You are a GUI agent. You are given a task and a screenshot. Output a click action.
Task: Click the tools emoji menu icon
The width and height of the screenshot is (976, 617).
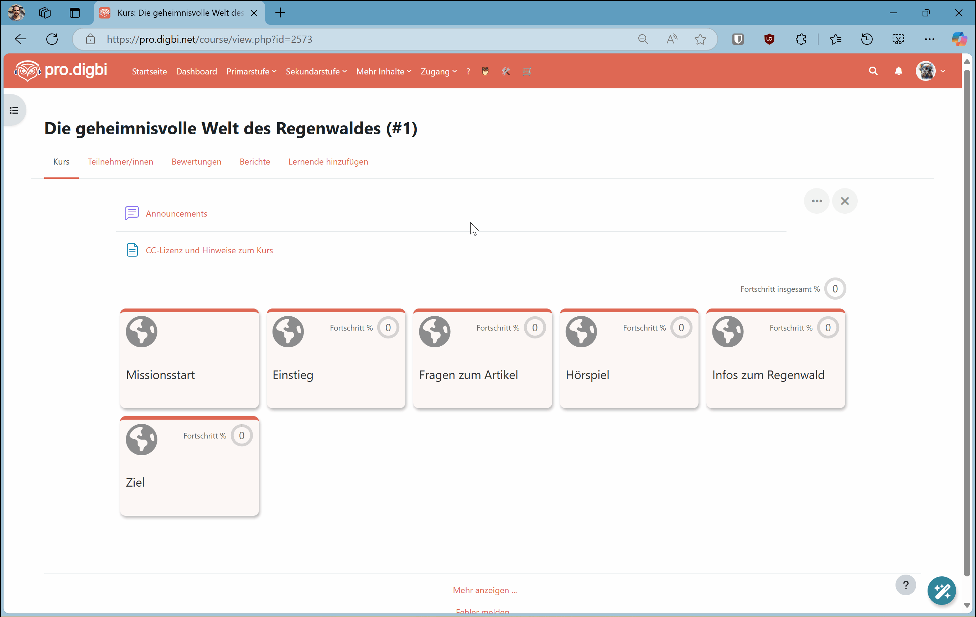(x=506, y=71)
